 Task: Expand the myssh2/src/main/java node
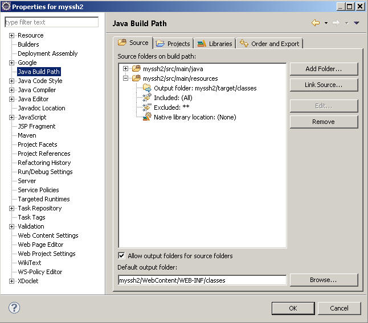pos(125,68)
